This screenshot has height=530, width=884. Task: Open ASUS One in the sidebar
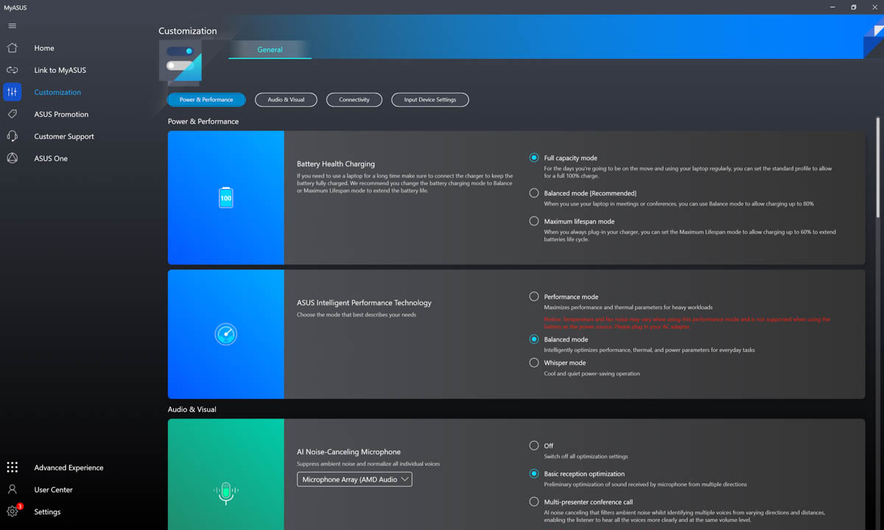coord(51,158)
